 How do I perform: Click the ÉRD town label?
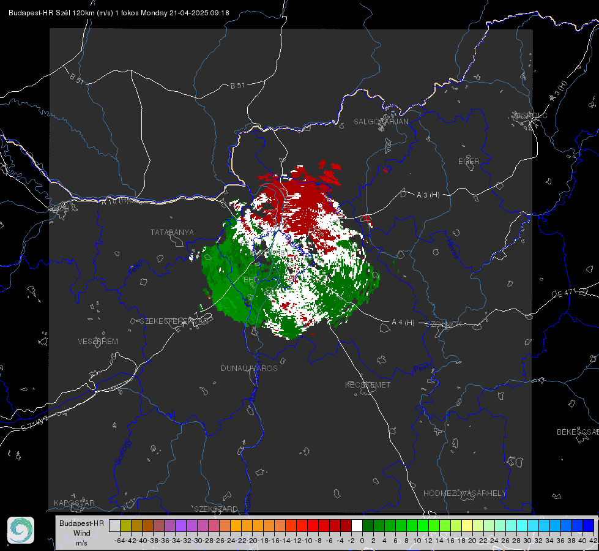click(x=251, y=280)
